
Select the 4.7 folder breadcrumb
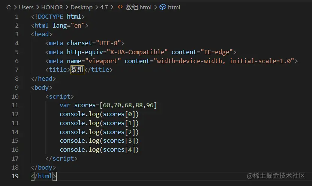[104, 7]
